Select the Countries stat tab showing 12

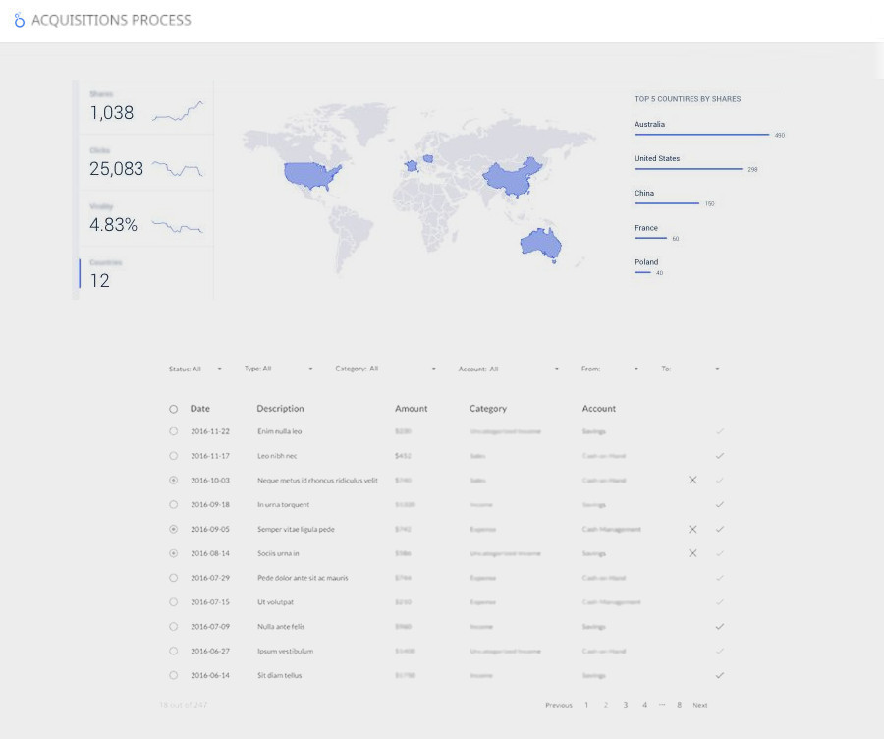pos(145,274)
